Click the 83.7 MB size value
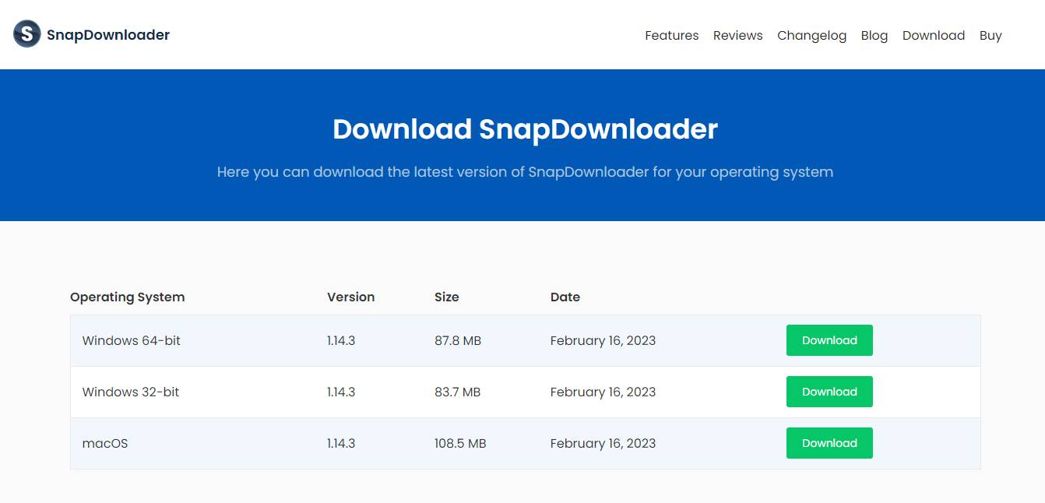The width and height of the screenshot is (1045, 503). (458, 392)
